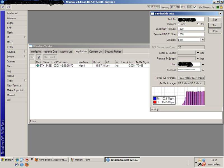The width and height of the screenshot is (224, 168).
Task: Click the Wireless Tables window title icon
Action: [x=31, y=46]
